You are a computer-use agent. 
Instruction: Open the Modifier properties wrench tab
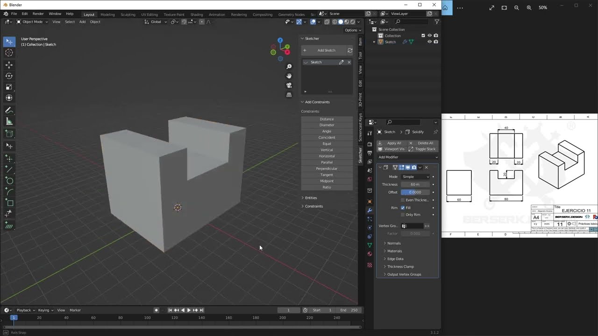[x=370, y=210]
